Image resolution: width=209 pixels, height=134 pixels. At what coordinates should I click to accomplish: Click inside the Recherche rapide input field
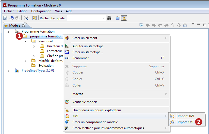[84, 18]
